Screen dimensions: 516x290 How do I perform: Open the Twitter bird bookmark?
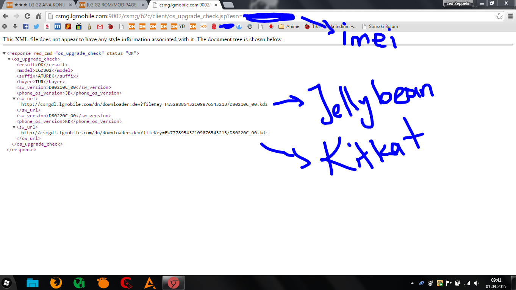tap(36, 26)
